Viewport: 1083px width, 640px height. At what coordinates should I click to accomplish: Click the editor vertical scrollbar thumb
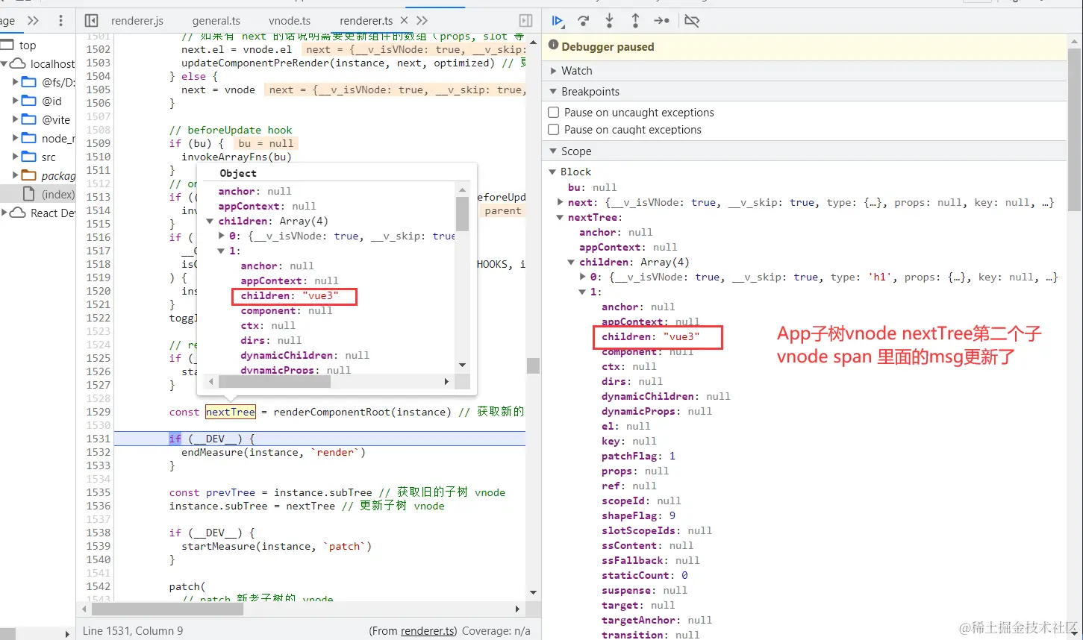[533, 366]
